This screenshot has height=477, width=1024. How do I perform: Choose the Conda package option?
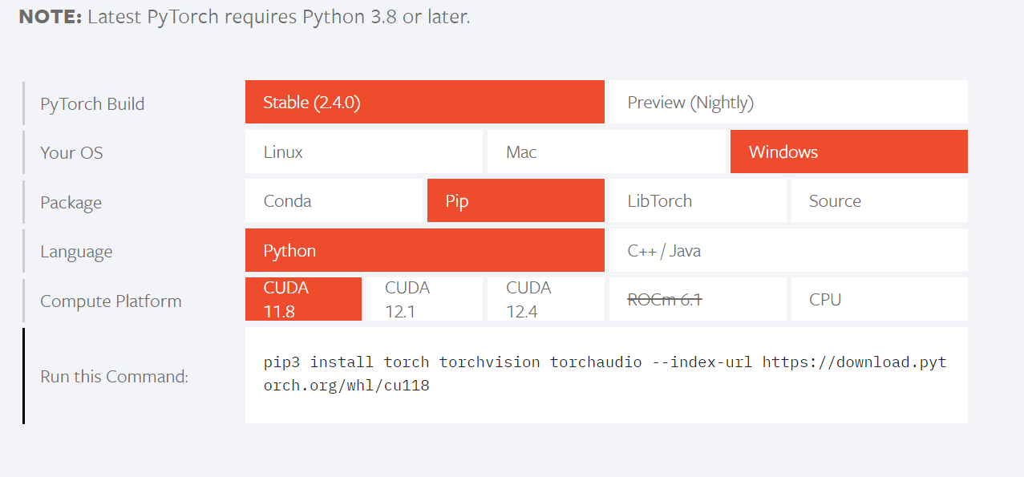pos(334,200)
